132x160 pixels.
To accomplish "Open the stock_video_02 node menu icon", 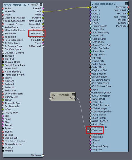I will pyautogui.click(x=41, y=5).
